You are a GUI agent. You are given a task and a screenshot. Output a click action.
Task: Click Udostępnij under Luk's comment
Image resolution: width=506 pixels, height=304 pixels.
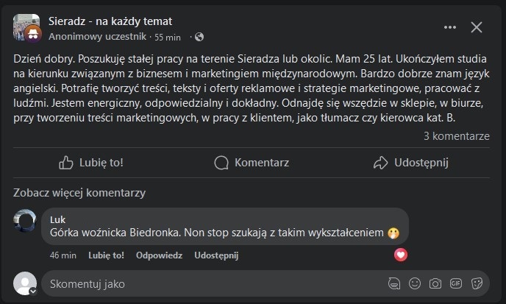[216, 255]
